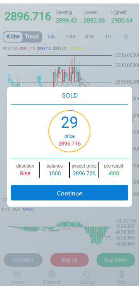The width and height of the screenshot is (139, 286).
Task: Open the Mine profile icon
Action: pos(122,274)
